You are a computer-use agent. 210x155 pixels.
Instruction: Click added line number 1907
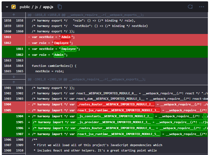point(19,134)
